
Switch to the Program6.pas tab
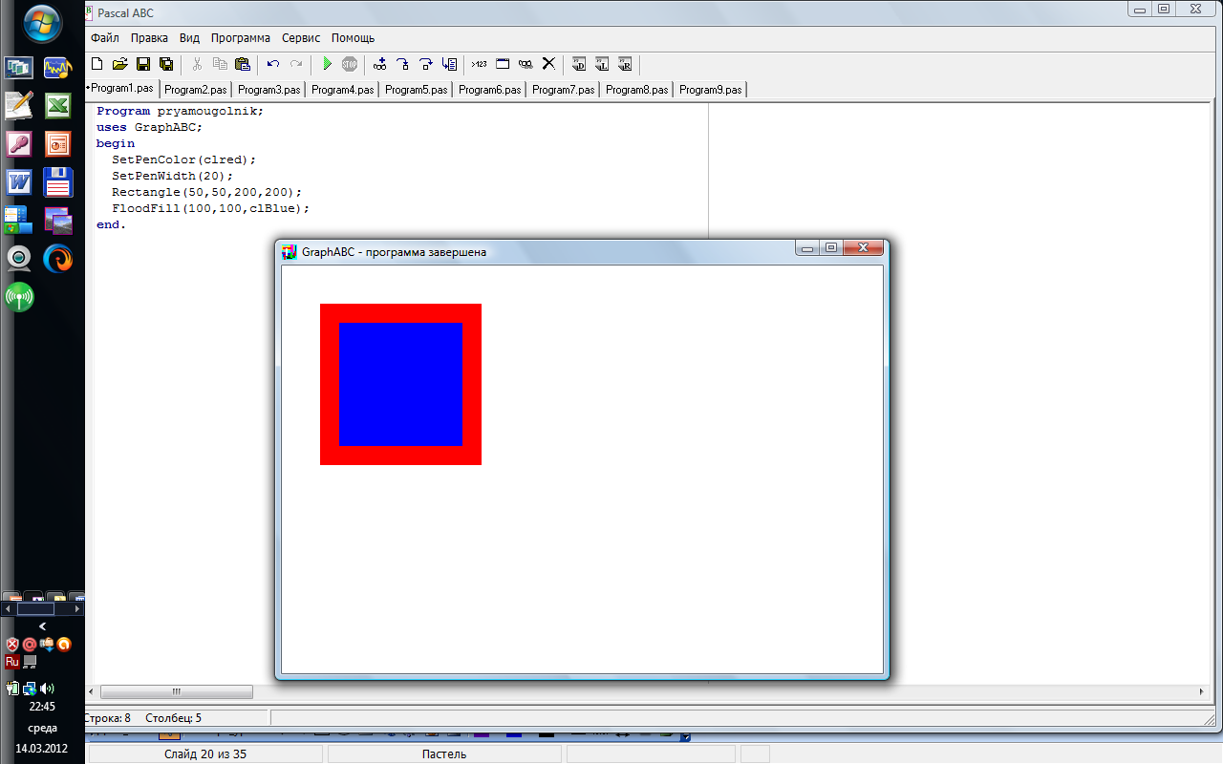(x=489, y=90)
